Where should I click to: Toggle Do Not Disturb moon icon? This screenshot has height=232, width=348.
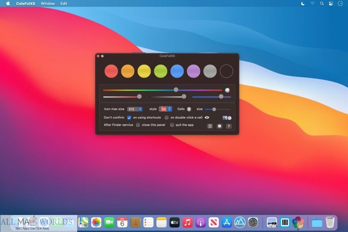pyautogui.click(x=303, y=3)
